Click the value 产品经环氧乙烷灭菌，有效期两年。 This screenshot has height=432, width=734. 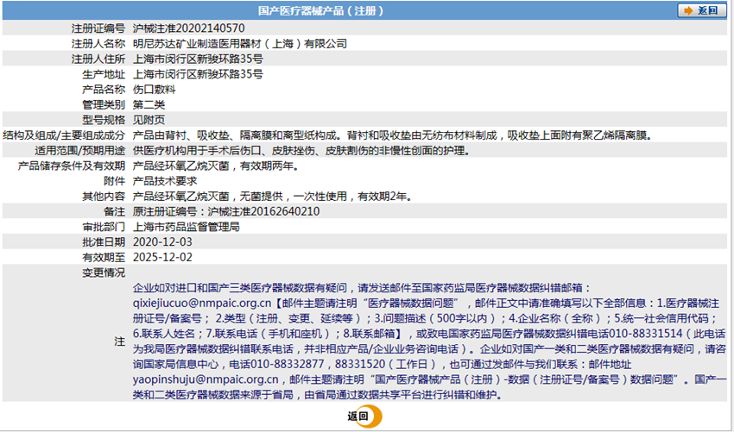click(216, 166)
